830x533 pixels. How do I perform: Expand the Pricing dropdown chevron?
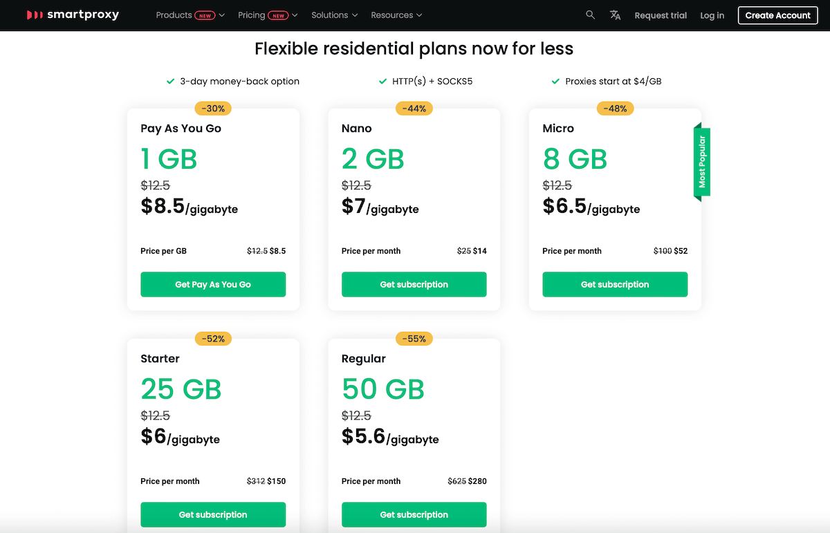[x=295, y=15]
